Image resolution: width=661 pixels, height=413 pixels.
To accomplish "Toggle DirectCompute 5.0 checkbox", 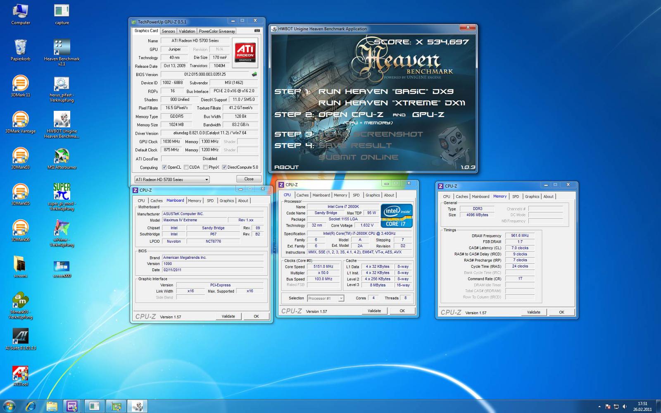I will pyautogui.click(x=224, y=167).
